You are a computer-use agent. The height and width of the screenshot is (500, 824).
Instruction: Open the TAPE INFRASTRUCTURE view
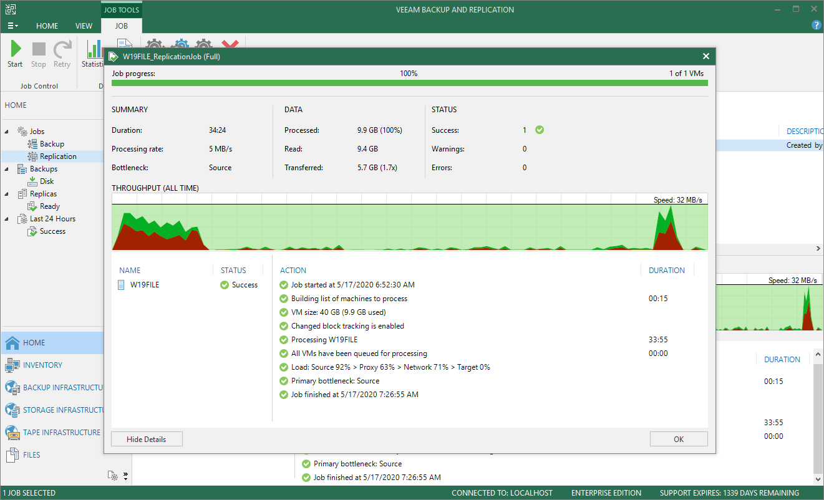(x=51, y=432)
